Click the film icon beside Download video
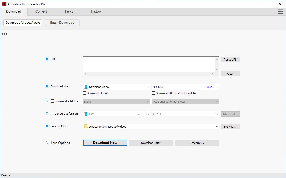 point(86,87)
